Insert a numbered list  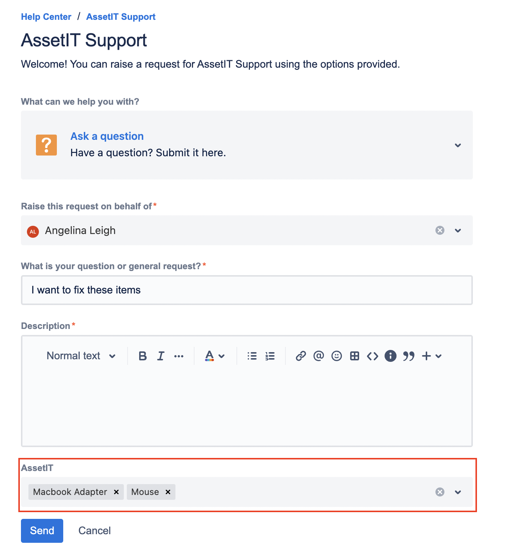coord(270,356)
